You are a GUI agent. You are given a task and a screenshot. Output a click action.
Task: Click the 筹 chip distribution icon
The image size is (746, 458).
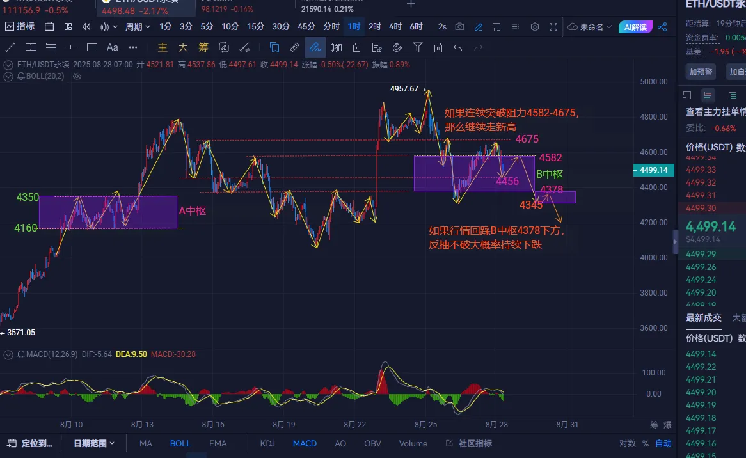click(x=203, y=47)
